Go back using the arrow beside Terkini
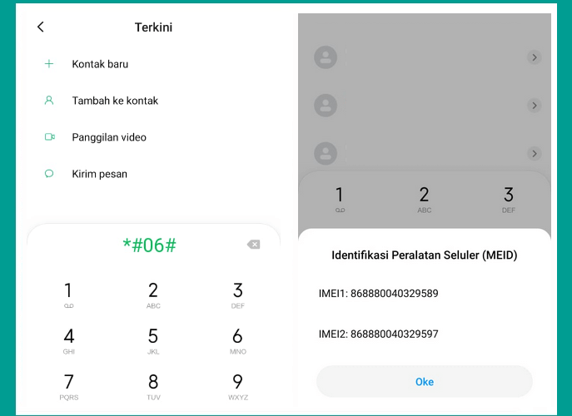Viewport: 572px width, 416px height. (41, 27)
